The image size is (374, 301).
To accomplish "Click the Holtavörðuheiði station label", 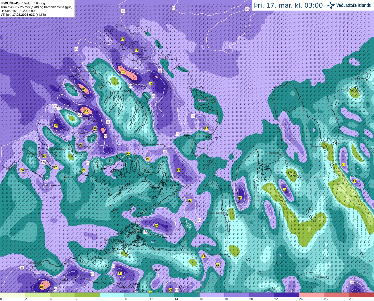I will (219, 255).
